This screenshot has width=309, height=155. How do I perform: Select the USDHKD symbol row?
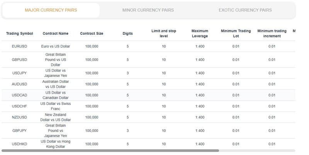(x=20, y=144)
